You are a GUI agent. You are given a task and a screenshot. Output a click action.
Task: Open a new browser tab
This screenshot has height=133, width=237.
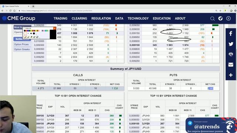(x=33, y=6)
